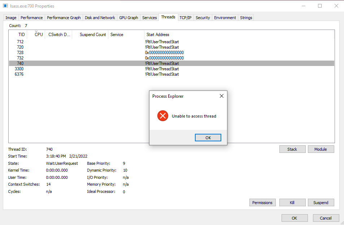
Task: Suspend the selected thread
Action: 321,203
